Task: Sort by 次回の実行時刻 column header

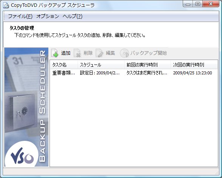Action: 194,65
